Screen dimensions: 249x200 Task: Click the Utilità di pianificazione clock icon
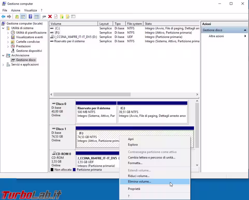tap(13, 32)
